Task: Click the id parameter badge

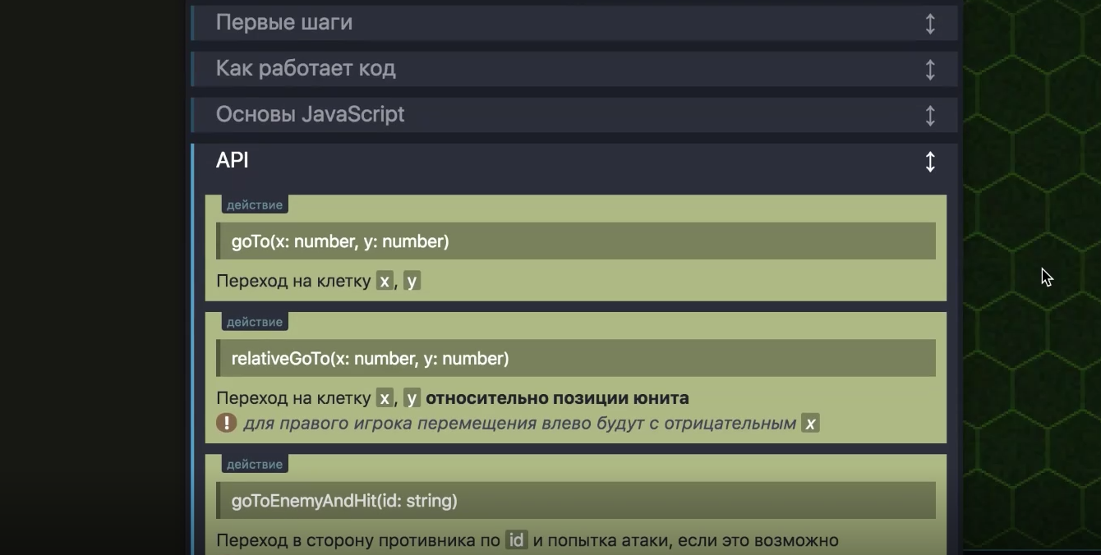Action: (x=516, y=540)
